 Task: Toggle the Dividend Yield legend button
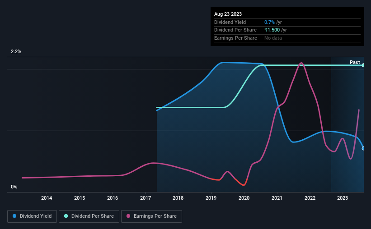pos(32,216)
